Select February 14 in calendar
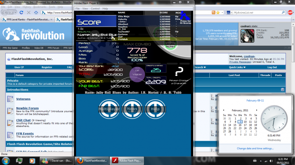Image resolution: width=295 pixels, height=165 pixels. (230, 125)
